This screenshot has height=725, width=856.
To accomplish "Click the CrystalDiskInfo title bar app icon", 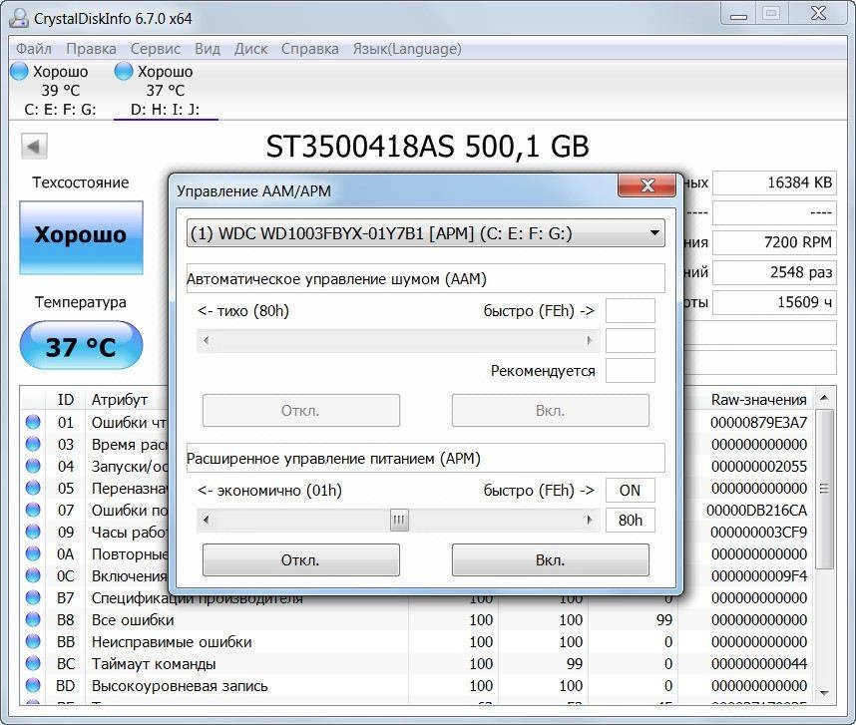I will [19, 18].
